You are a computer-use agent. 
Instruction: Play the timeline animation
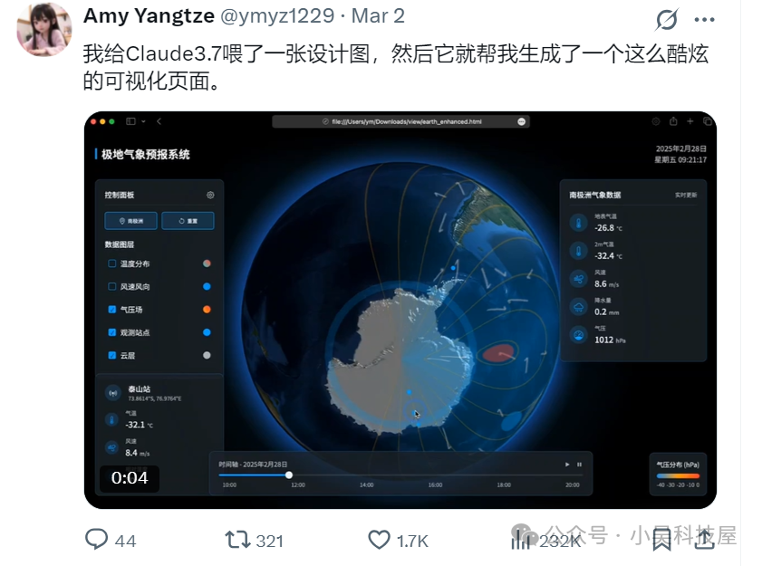(567, 465)
